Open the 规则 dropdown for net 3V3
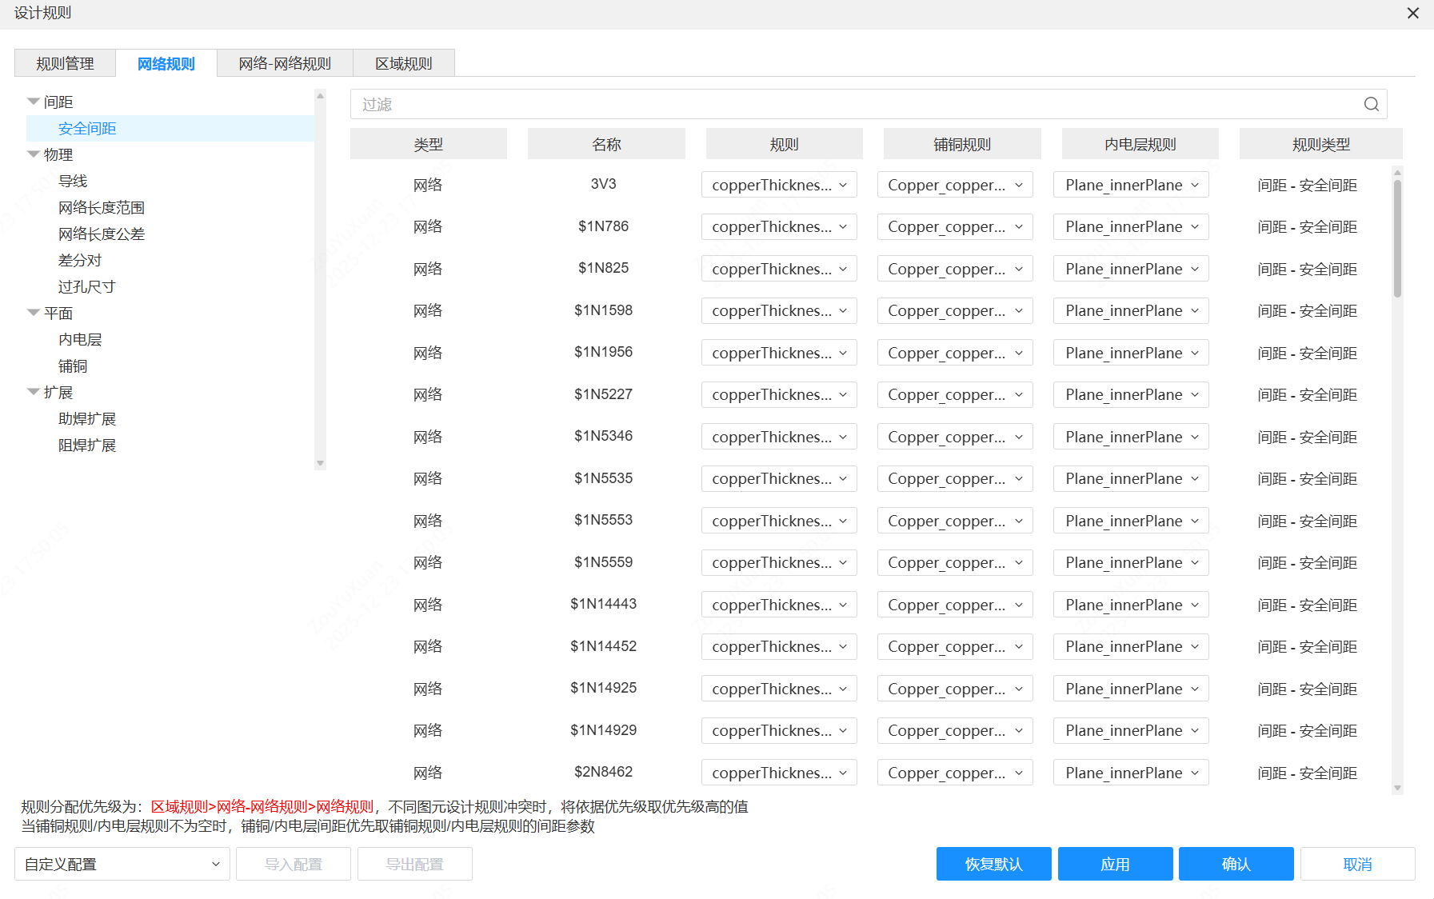Image resolution: width=1434 pixels, height=899 pixels. click(779, 185)
